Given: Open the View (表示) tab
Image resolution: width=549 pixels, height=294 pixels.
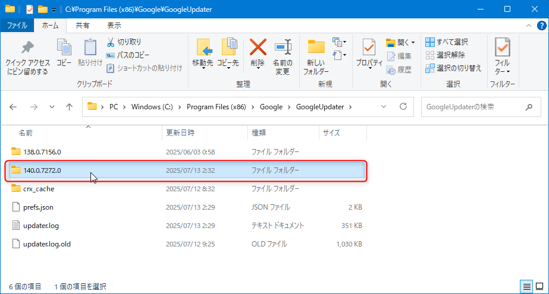Looking at the screenshot, I should point(114,26).
